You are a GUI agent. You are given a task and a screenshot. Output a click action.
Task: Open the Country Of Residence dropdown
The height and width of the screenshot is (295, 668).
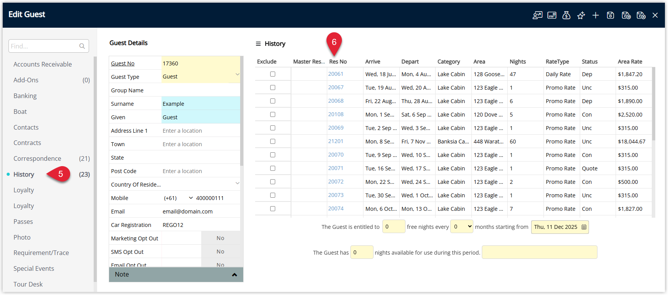237,183
